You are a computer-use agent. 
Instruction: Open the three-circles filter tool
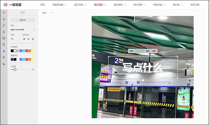click(x=4, y=25)
